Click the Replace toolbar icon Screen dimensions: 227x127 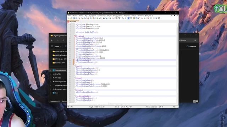(106, 18)
